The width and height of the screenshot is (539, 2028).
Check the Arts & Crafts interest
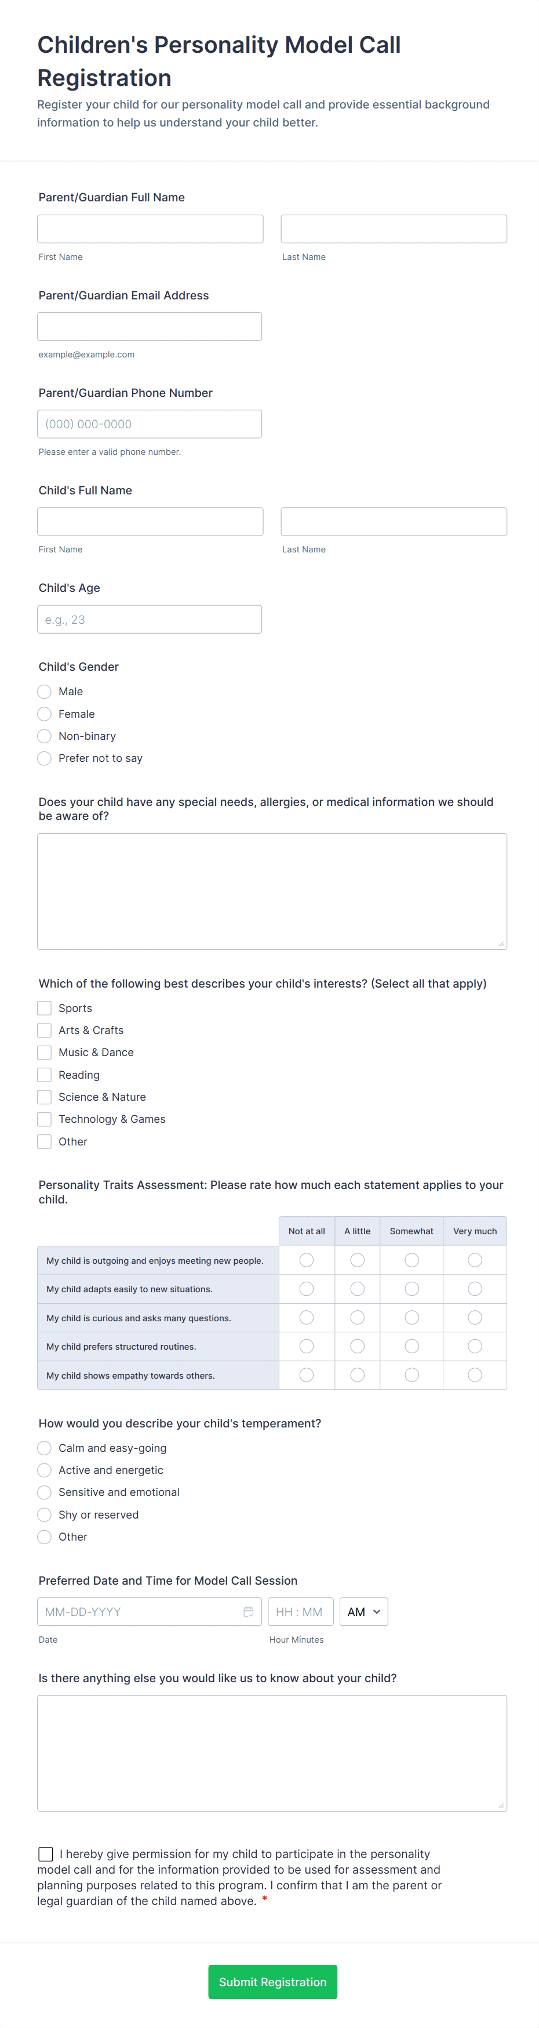pos(44,1030)
